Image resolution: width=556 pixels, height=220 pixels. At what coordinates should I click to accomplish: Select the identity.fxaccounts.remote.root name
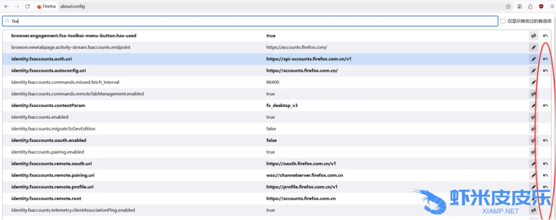[46, 198]
